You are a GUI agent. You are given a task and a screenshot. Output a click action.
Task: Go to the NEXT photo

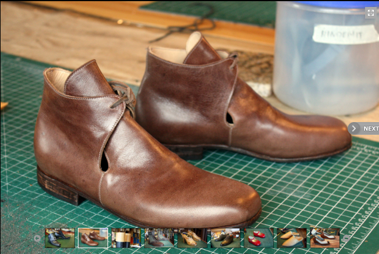pos(370,128)
